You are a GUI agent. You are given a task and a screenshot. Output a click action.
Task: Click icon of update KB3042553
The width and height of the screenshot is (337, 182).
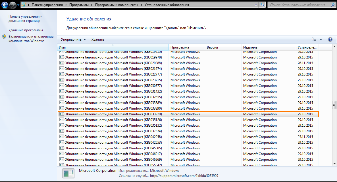pyautogui.click(x=61, y=142)
